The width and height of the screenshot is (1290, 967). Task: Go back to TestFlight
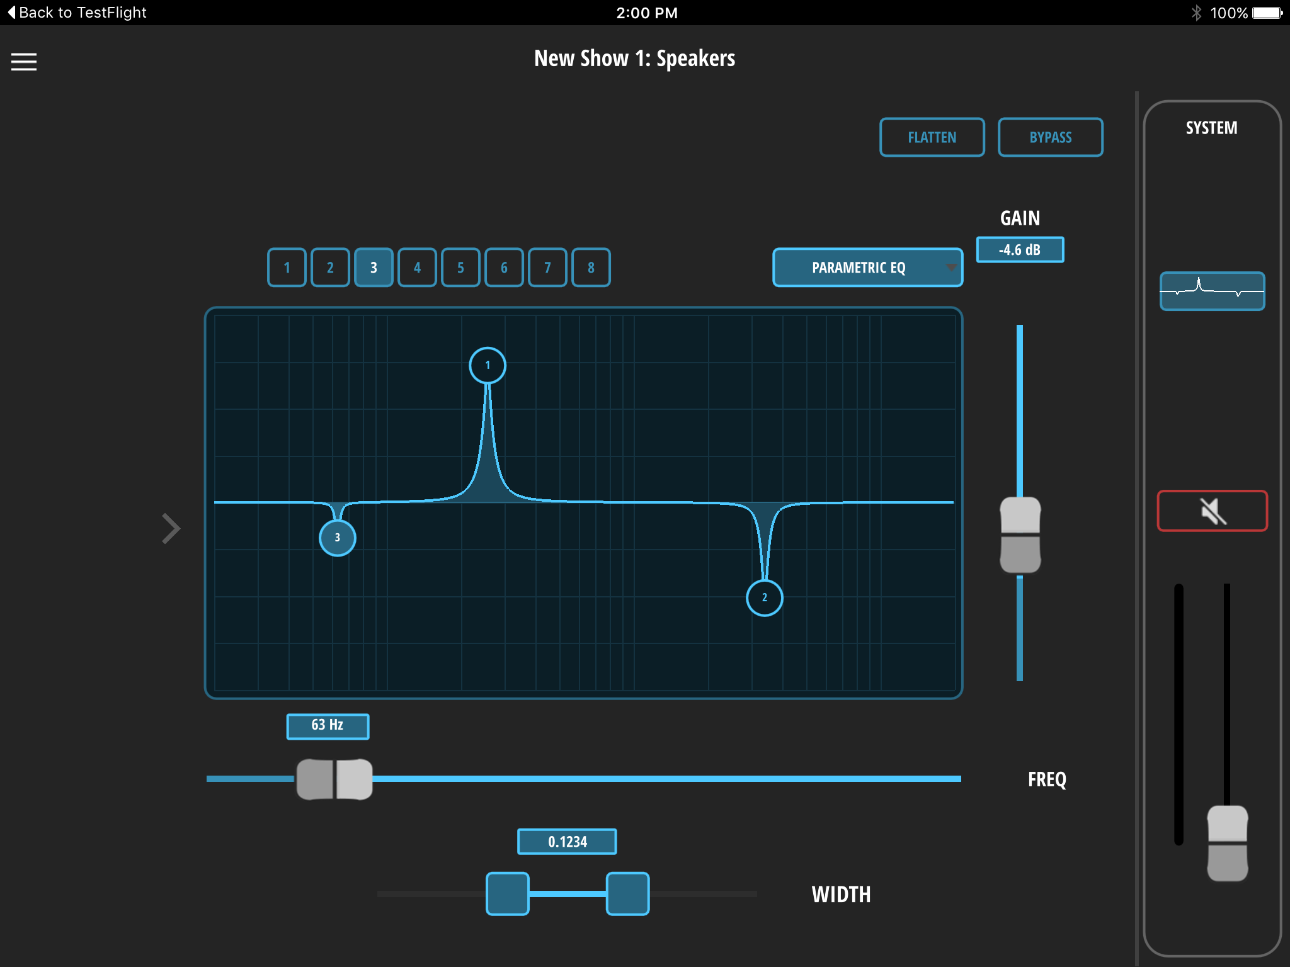click(76, 13)
